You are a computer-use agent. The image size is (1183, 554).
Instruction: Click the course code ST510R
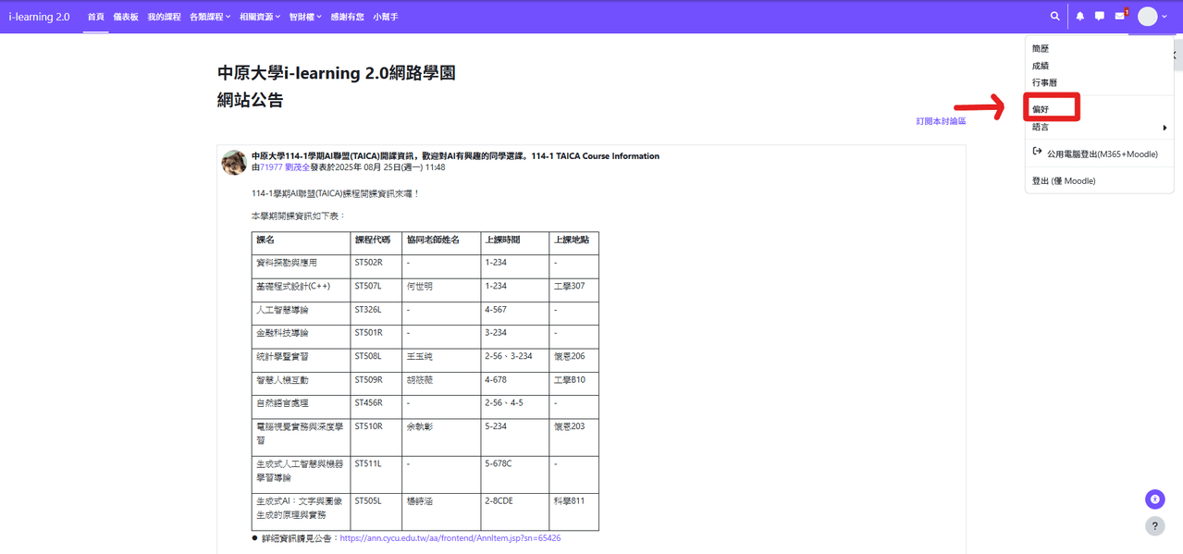coord(368,426)
